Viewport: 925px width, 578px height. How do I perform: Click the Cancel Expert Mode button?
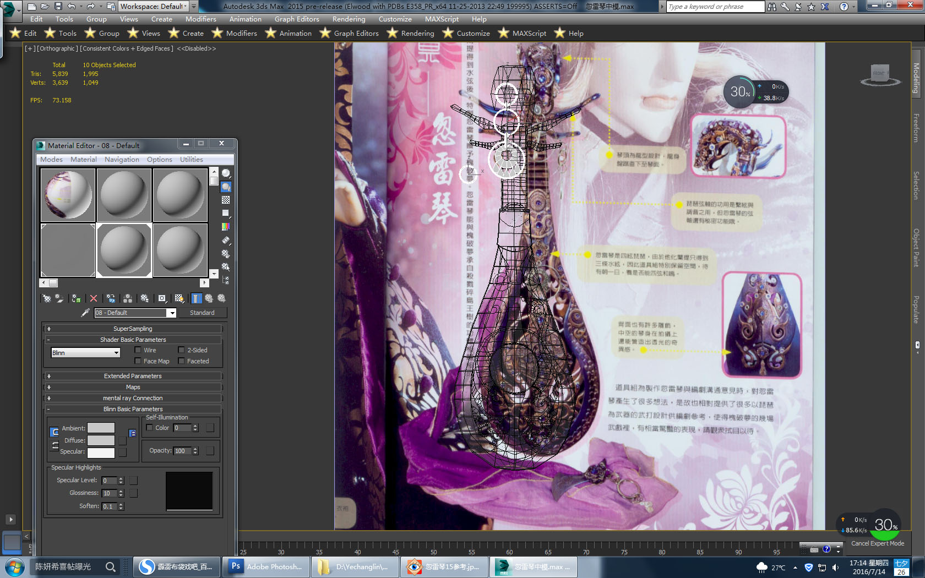tap(878, 543)
